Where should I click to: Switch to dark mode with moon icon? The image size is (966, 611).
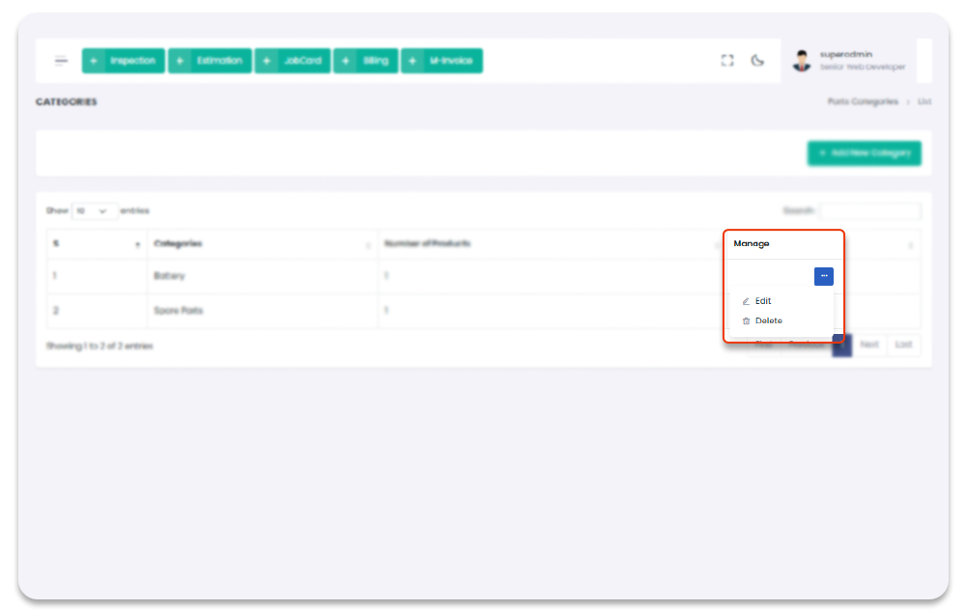[758, 61]
